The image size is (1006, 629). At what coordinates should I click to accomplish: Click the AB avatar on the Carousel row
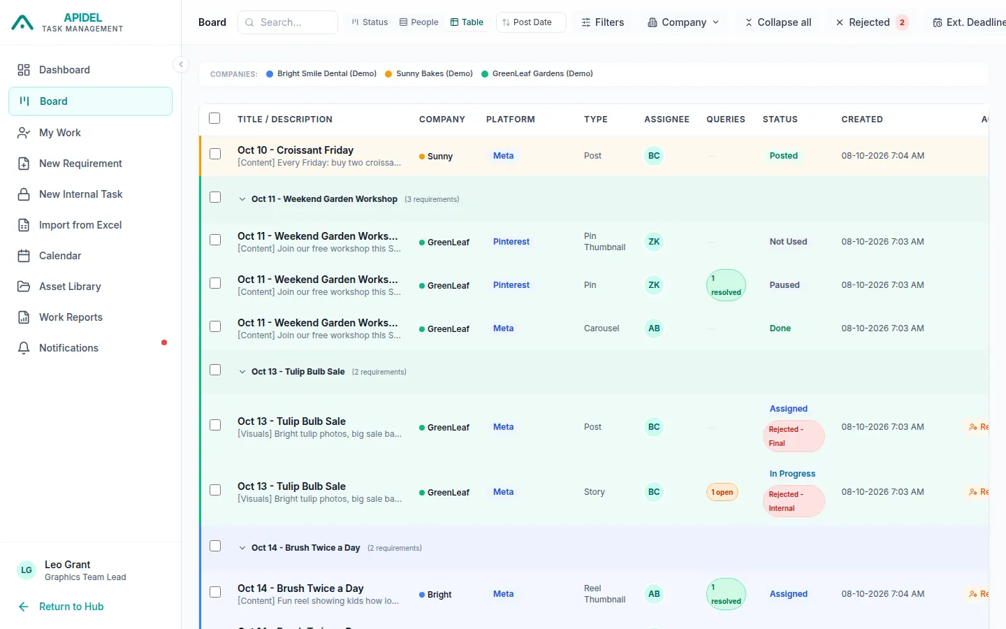[x=654, y=328]
